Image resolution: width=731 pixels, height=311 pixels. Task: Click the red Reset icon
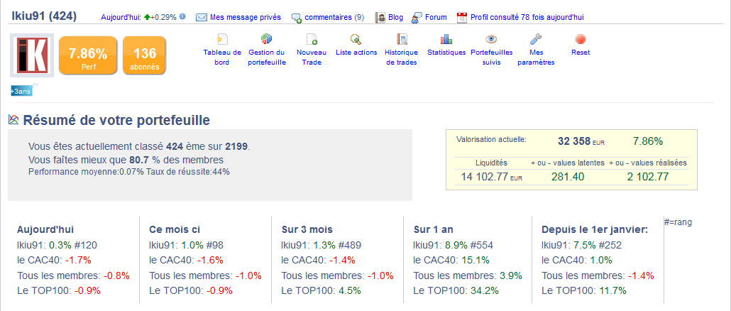pyautogui.click(x=580, y=40)
